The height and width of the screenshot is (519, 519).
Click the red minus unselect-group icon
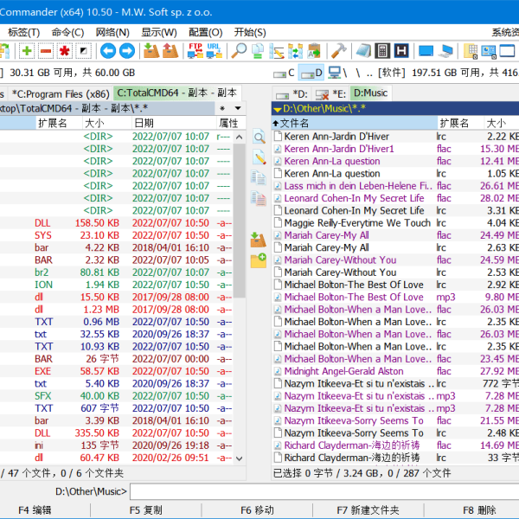pyautogui.click(x=46, y=51)
